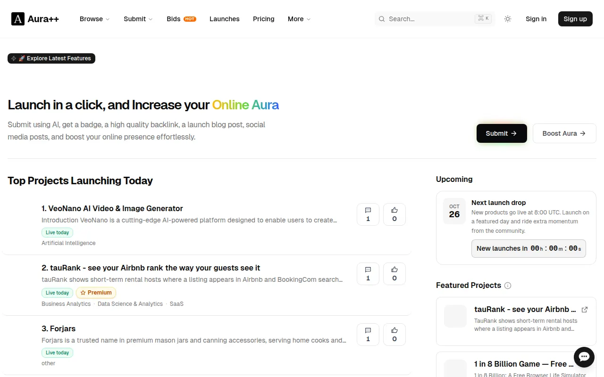The image size is (604, 377).
Task: Click the search magnifier icon
Action: [x=382, y=19]
